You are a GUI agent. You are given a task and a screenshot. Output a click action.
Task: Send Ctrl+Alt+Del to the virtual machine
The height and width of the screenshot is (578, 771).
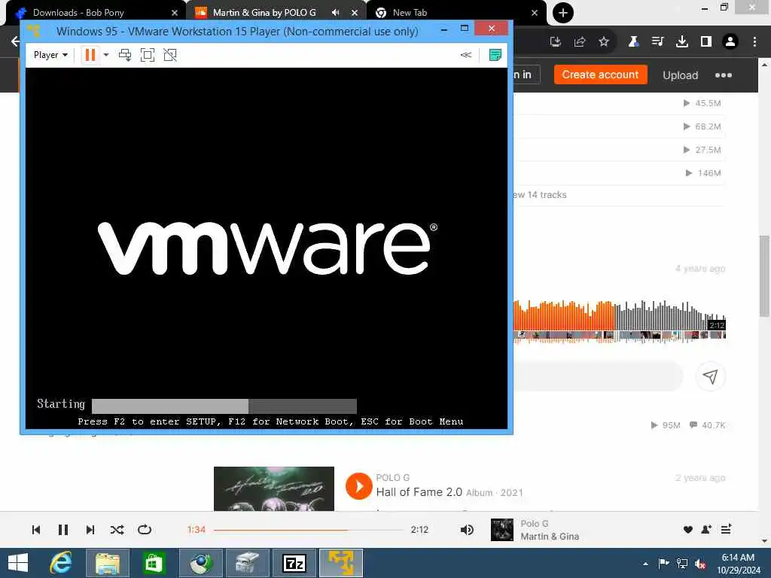click(x=125, y=55)
